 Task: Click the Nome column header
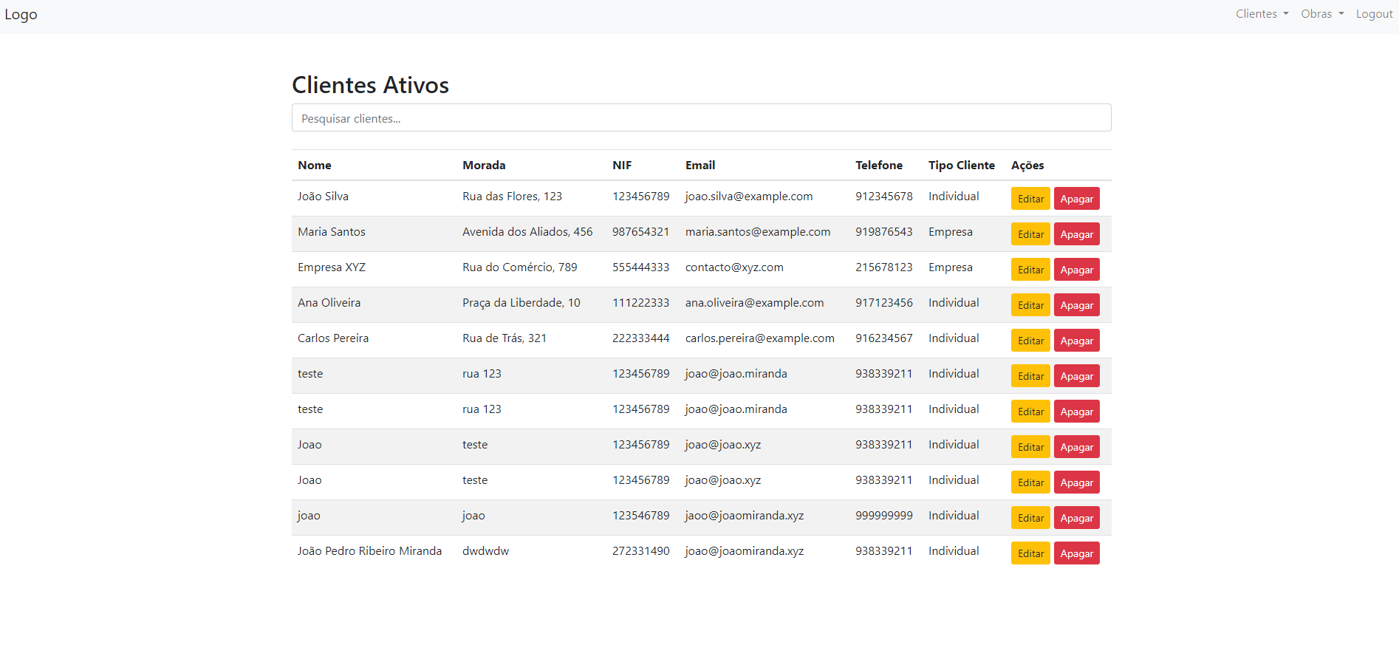tap(315, 165)
